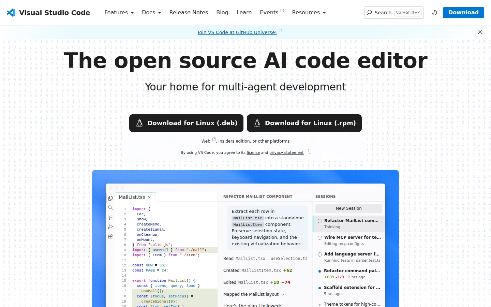This screenshot has height=307, width=491.
Task: Open the Insiders edition link
Action: pyautogui.click(x=234, y=141)
